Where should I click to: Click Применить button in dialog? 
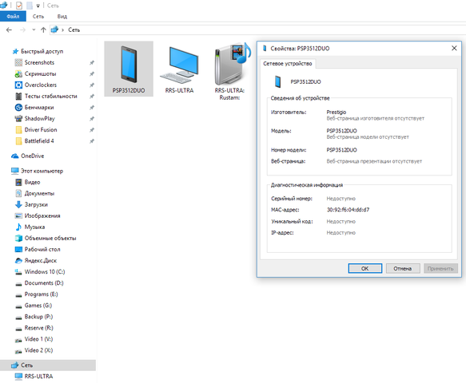click(x=440, y=268)
